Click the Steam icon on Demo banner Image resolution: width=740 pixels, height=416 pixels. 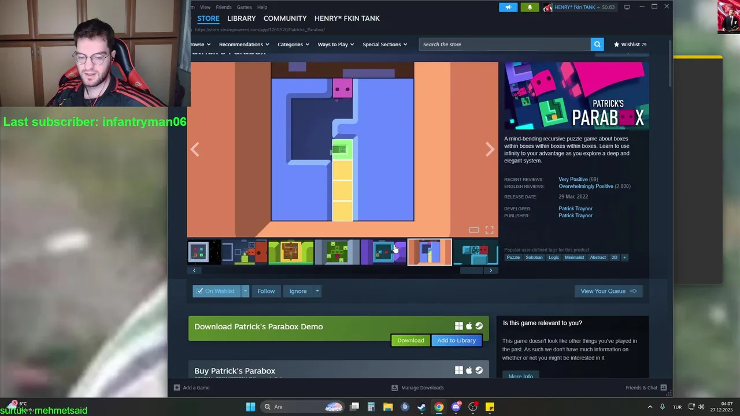479,326
